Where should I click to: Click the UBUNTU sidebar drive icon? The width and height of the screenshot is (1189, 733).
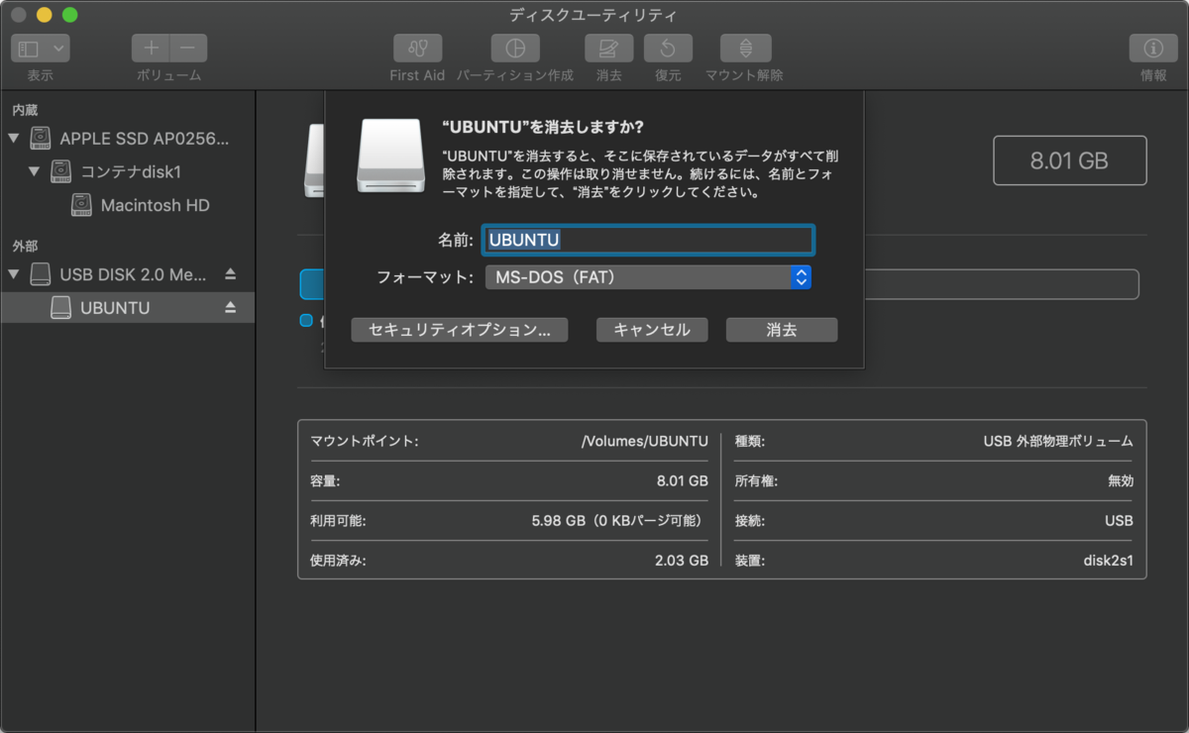pyautogui.click(x=60, y=307)
